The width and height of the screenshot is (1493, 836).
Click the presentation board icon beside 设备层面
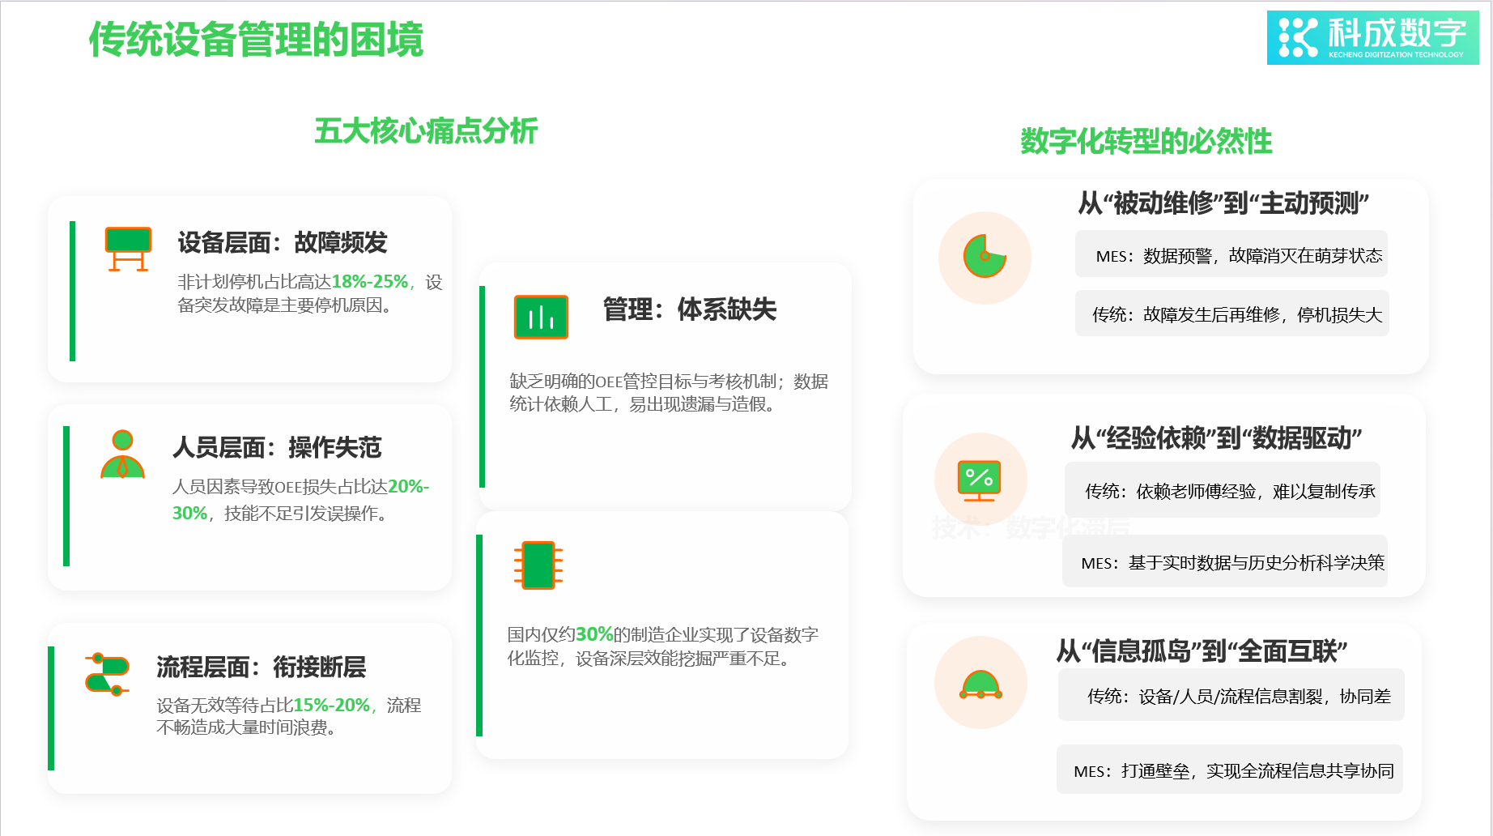pos(128,249)
